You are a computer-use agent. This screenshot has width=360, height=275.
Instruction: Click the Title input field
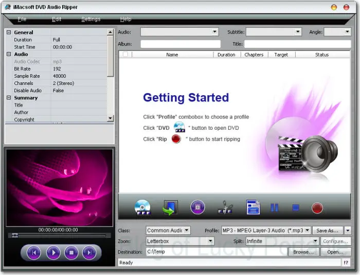(298, 44)
